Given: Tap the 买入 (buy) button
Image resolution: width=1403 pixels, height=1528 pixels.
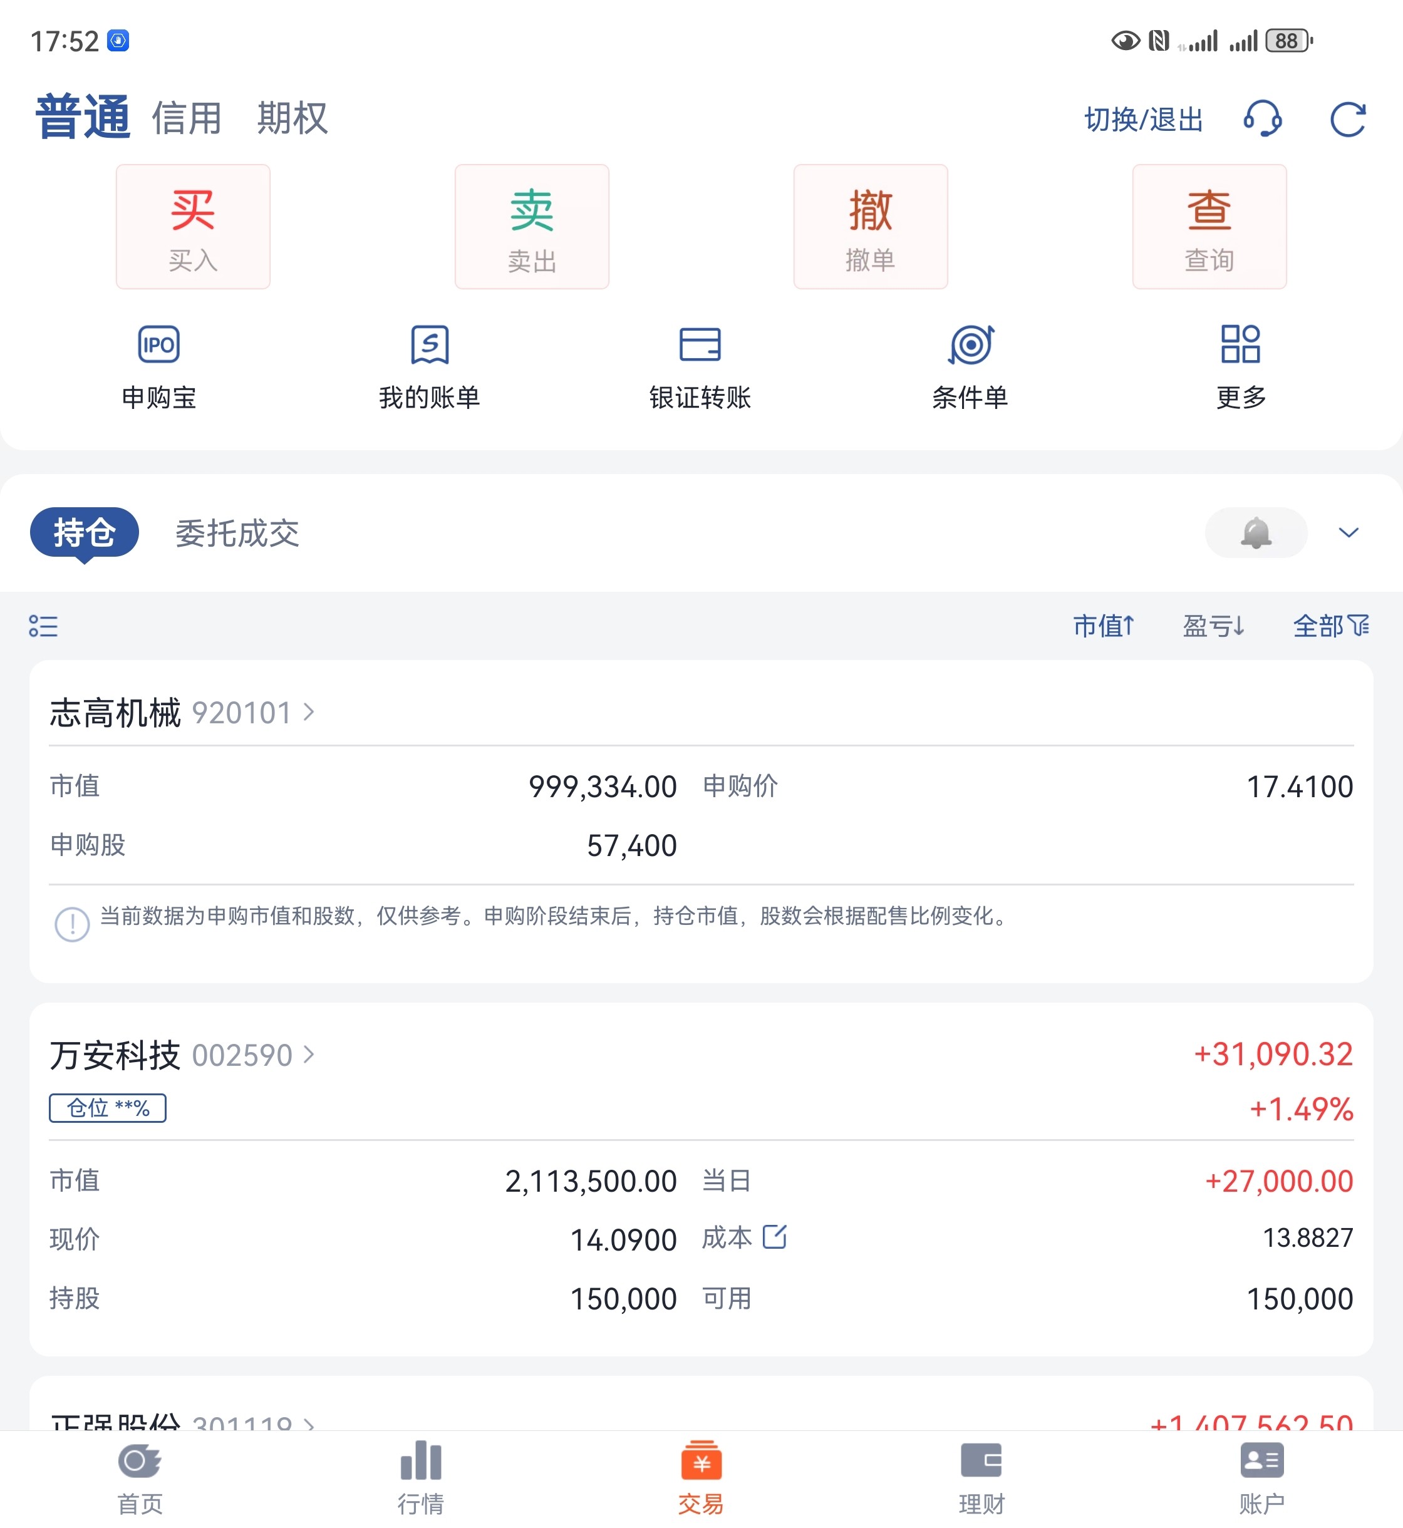Looking at the screenshot, I should (x=193, y=226).
